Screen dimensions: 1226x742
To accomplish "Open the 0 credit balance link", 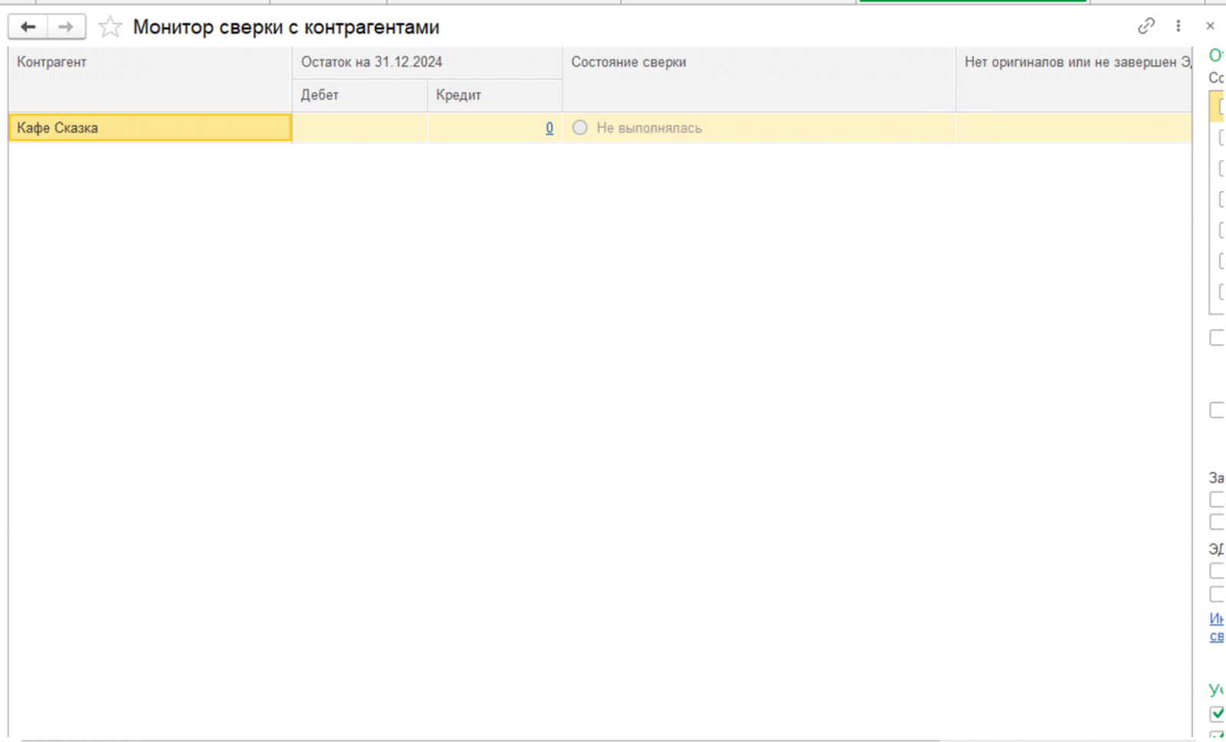I will coord(549,128).
